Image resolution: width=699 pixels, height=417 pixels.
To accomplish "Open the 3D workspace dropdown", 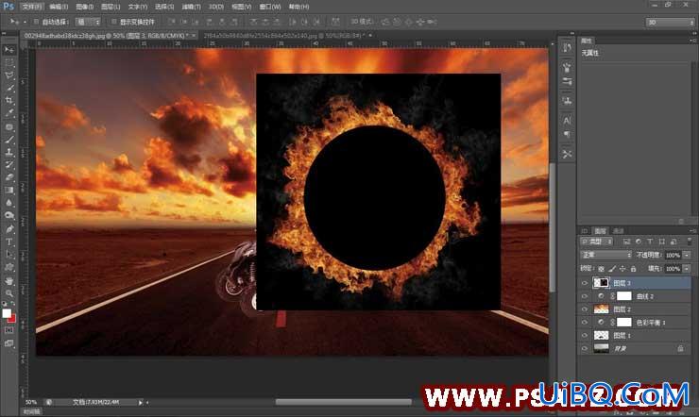I will pyautogui.click(x=670, y=22).
